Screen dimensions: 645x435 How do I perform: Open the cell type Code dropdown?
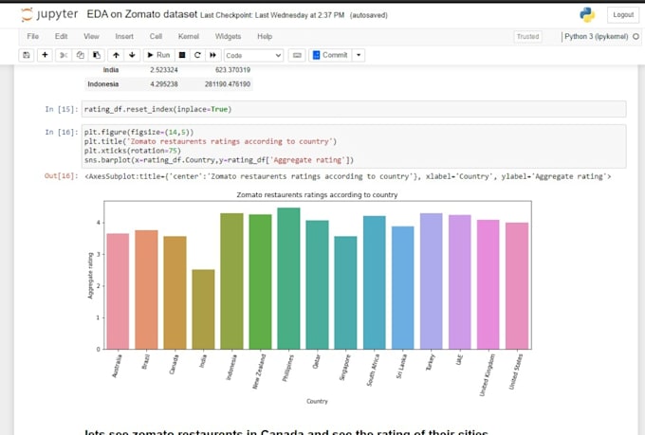[x=253, y=55]
